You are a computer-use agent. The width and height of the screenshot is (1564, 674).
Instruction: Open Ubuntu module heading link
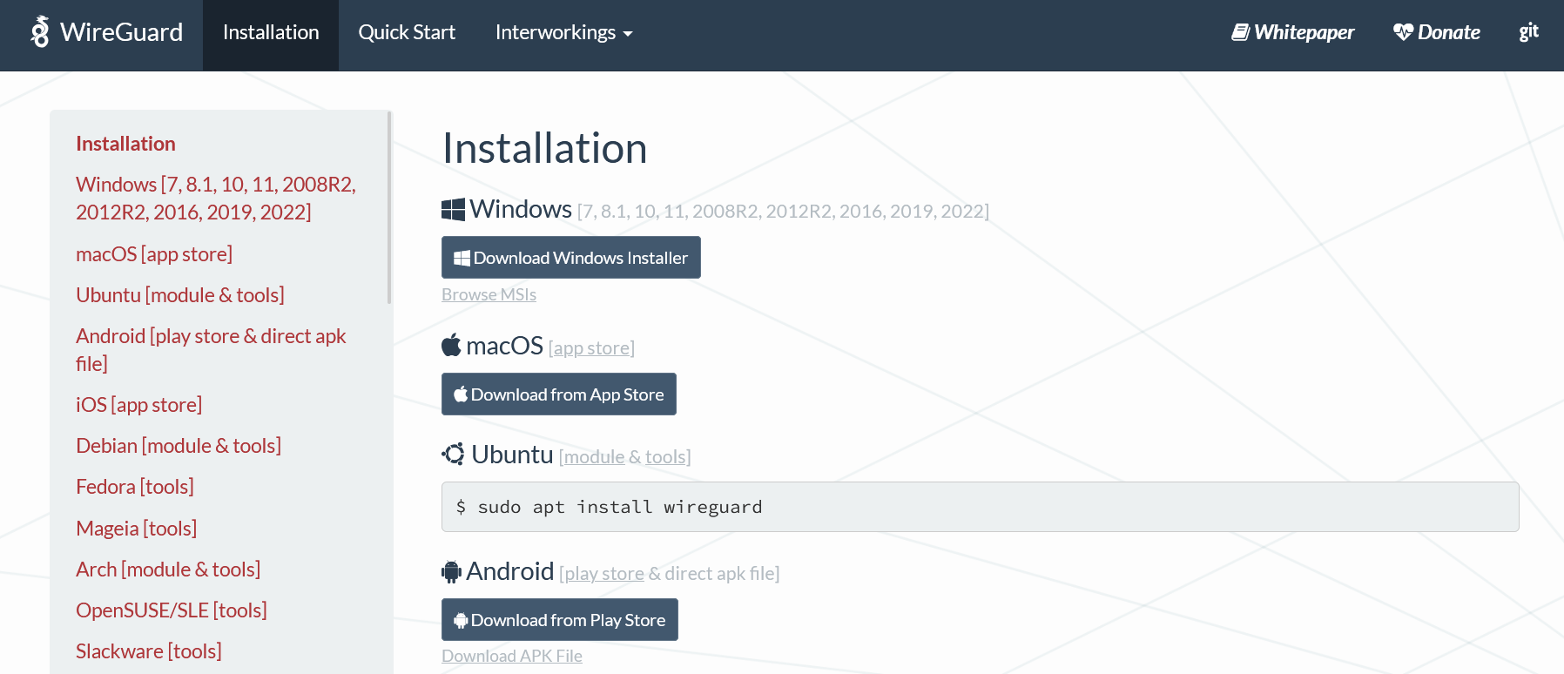(x=594, y=457)
